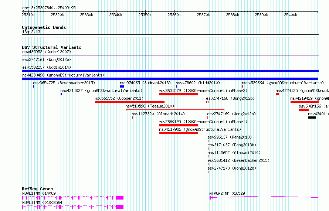Click the red bar under nsv561352
329x211 pixels.
click(x=130, y=102)
